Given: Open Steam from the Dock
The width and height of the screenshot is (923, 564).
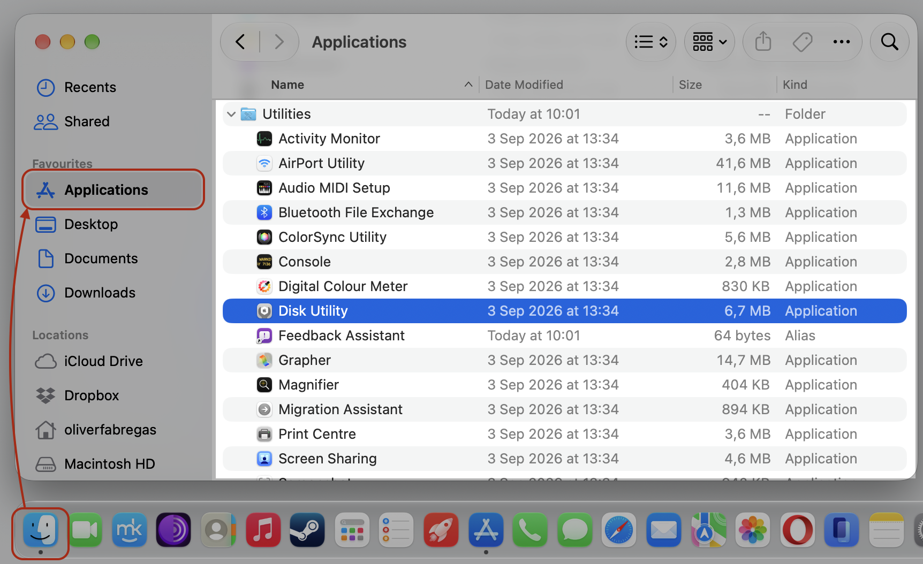Looking at the screenshot, I should tap(307, 530).
